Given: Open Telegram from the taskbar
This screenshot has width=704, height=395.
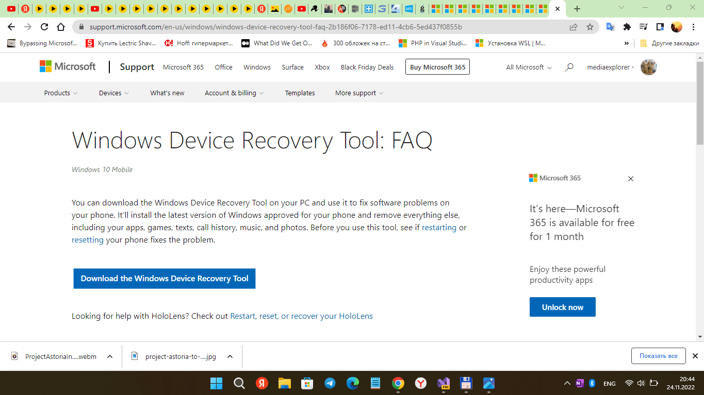Looking at the screenshot, I should (330, 383).
